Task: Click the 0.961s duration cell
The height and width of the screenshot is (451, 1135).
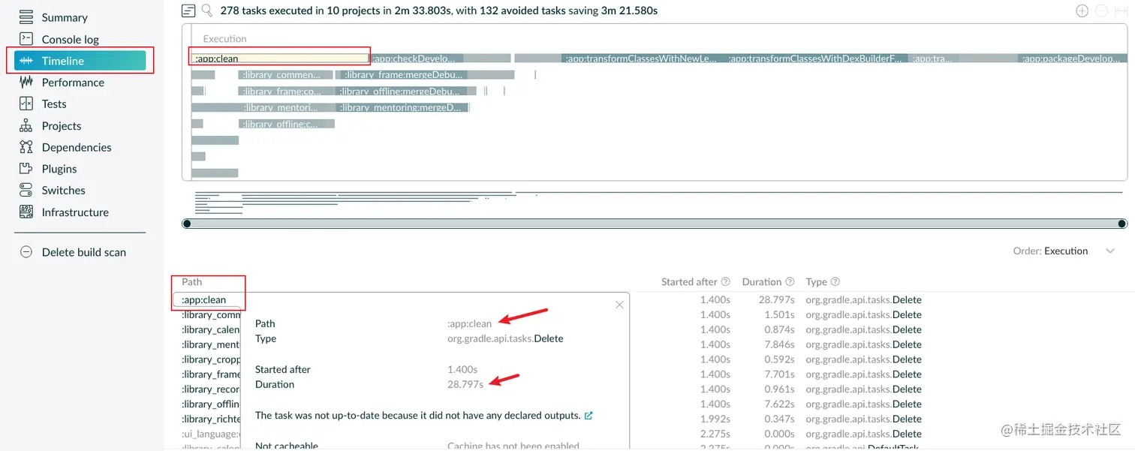Action: coord(779,389)
